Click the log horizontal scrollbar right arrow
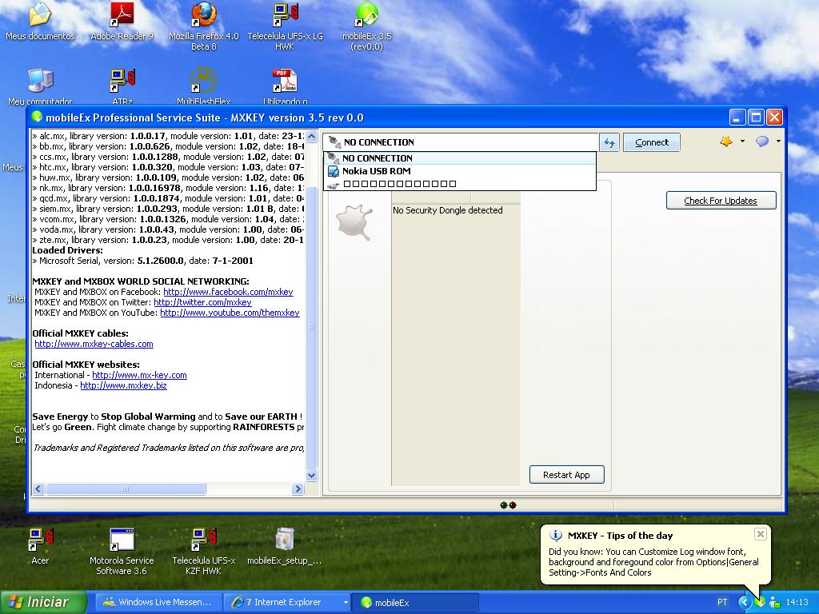 [x=298, y=489]
